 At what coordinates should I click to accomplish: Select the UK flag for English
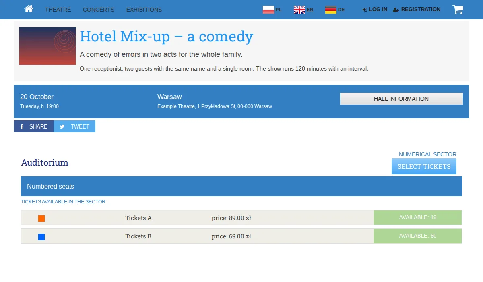coord(299,10)
